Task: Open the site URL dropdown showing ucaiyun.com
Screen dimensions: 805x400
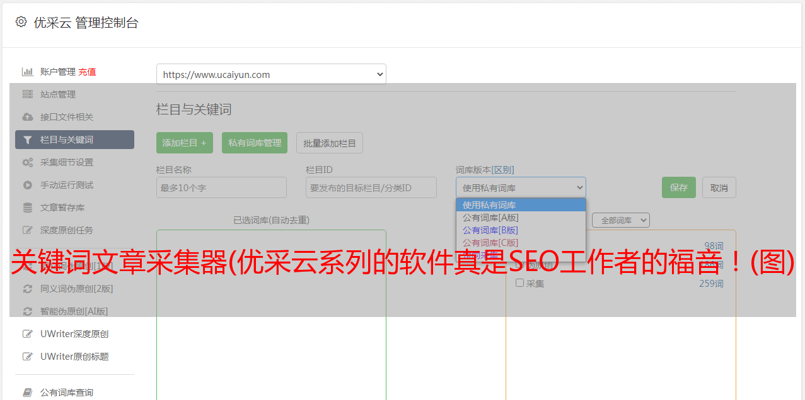Action: click(271, 74)
